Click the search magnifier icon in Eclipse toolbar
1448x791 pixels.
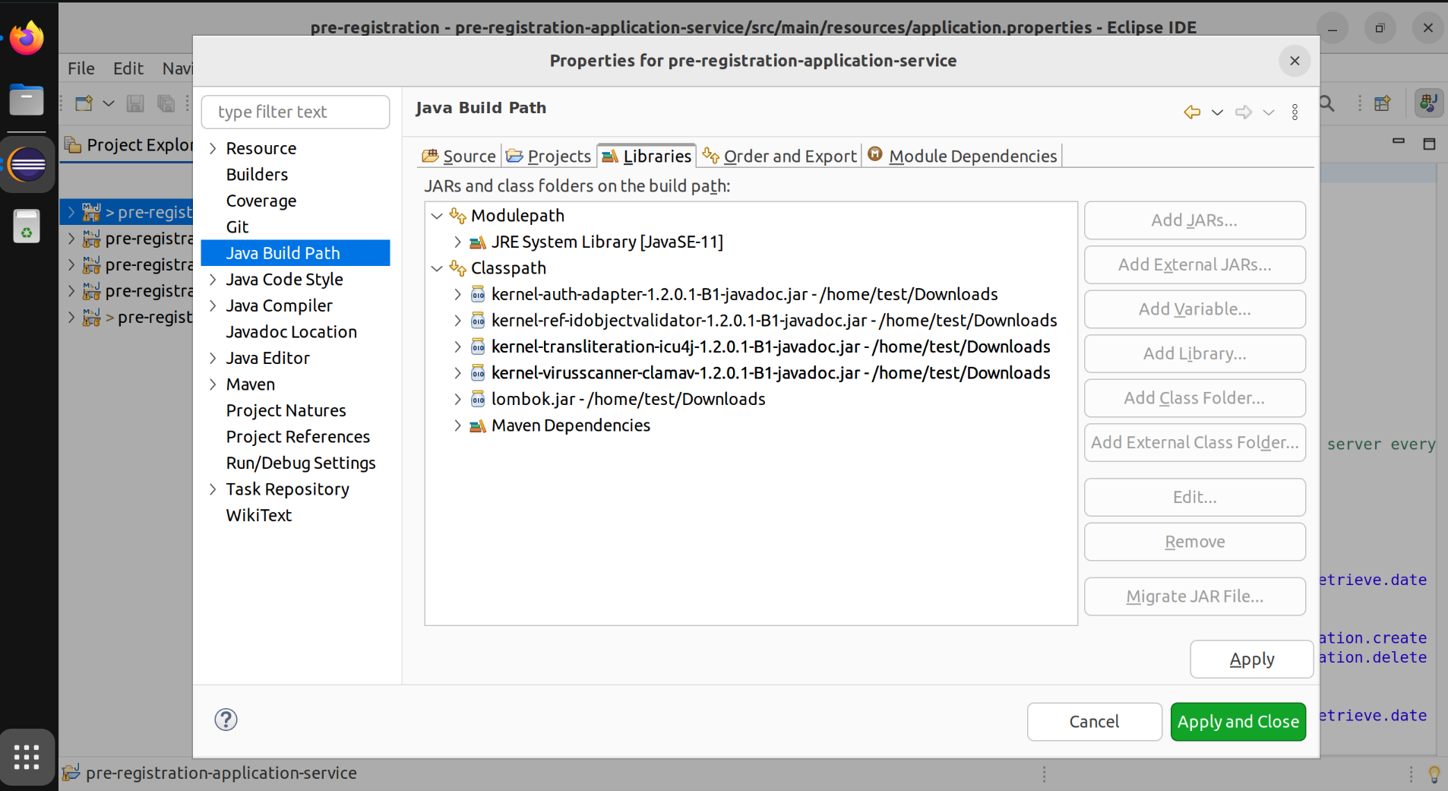click(1327, 103)
